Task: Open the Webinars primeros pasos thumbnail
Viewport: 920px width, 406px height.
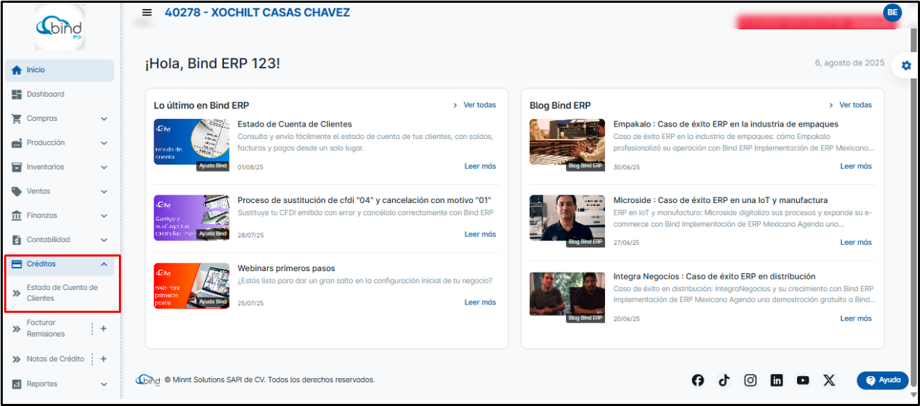Action: point(192,286)
